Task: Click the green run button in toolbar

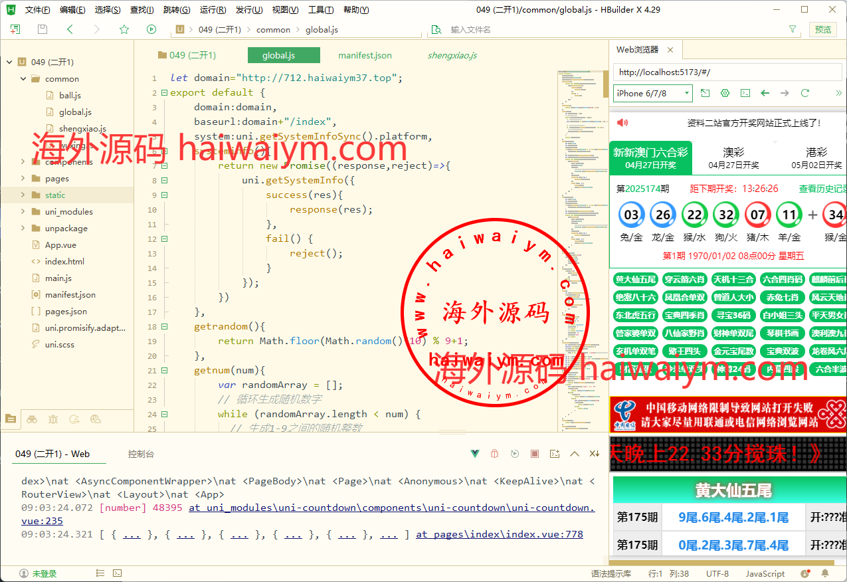Action: [151, 29]
